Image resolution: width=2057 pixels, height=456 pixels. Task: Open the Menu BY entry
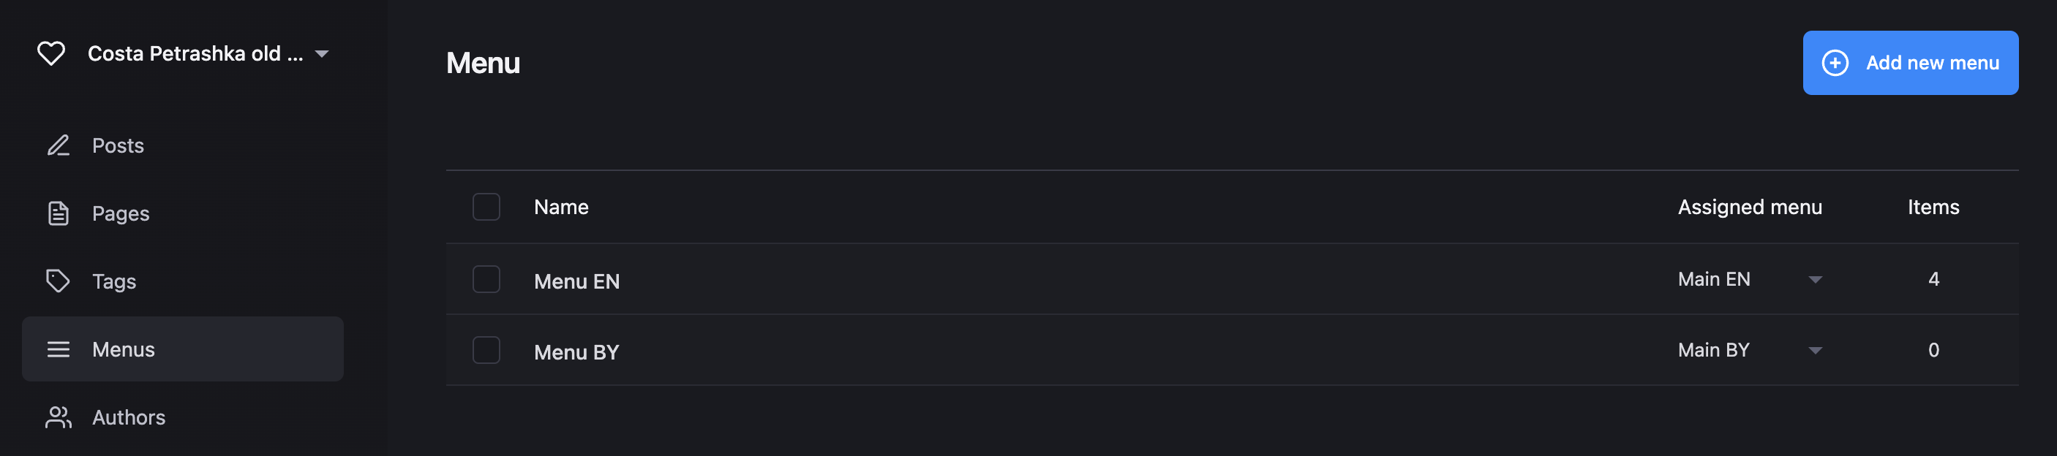[576, 352]
